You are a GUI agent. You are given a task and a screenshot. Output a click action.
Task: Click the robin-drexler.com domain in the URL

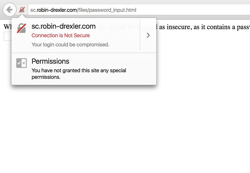point(57,10)
